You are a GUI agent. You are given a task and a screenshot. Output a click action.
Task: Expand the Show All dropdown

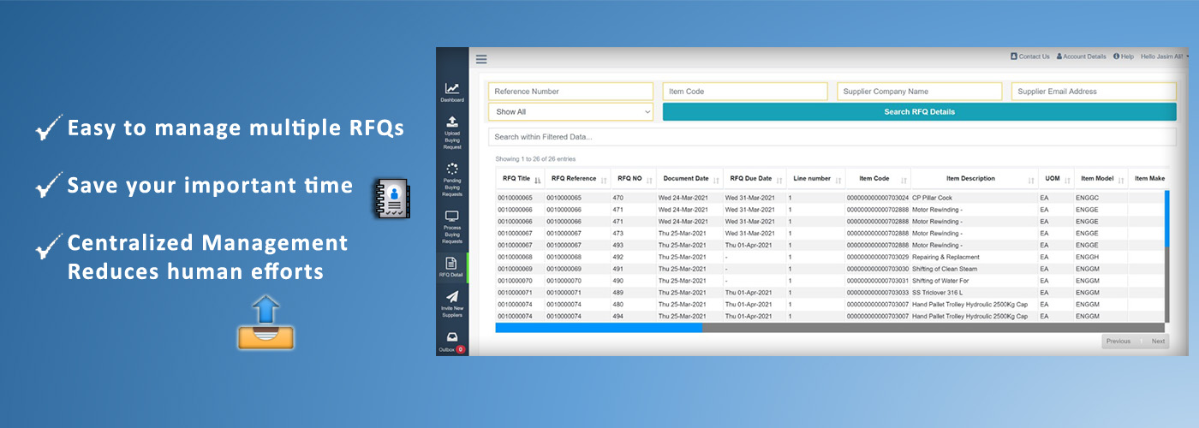point(570,111)
